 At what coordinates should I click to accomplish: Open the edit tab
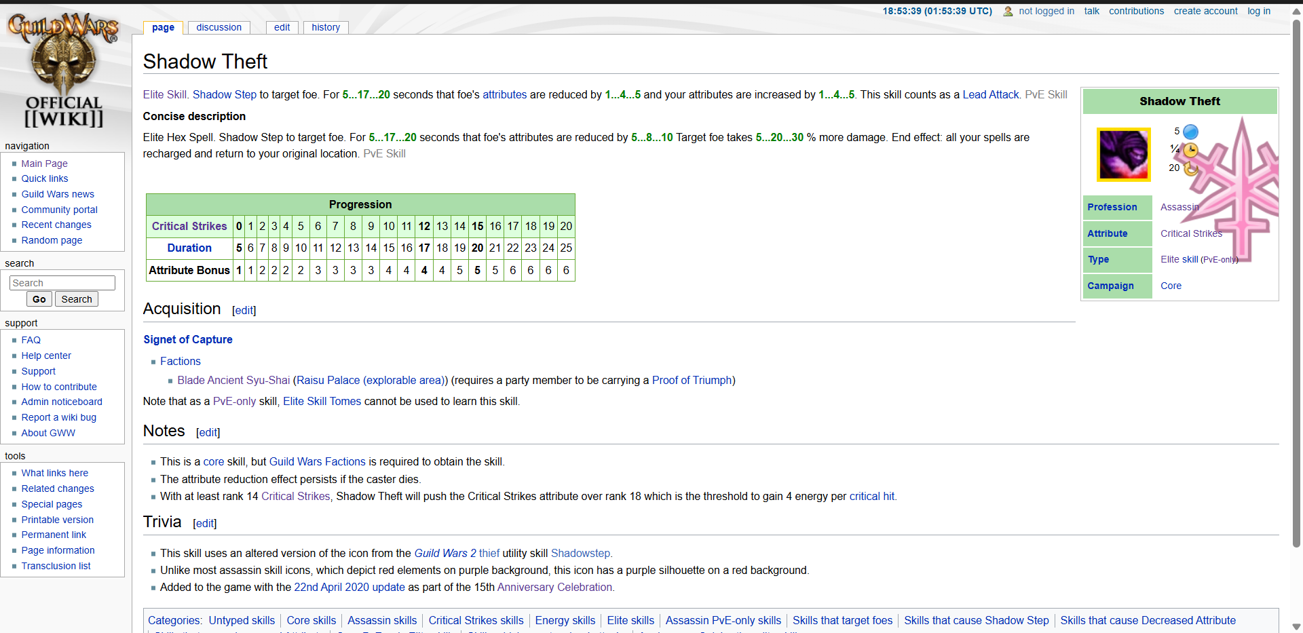coord(282,27)
